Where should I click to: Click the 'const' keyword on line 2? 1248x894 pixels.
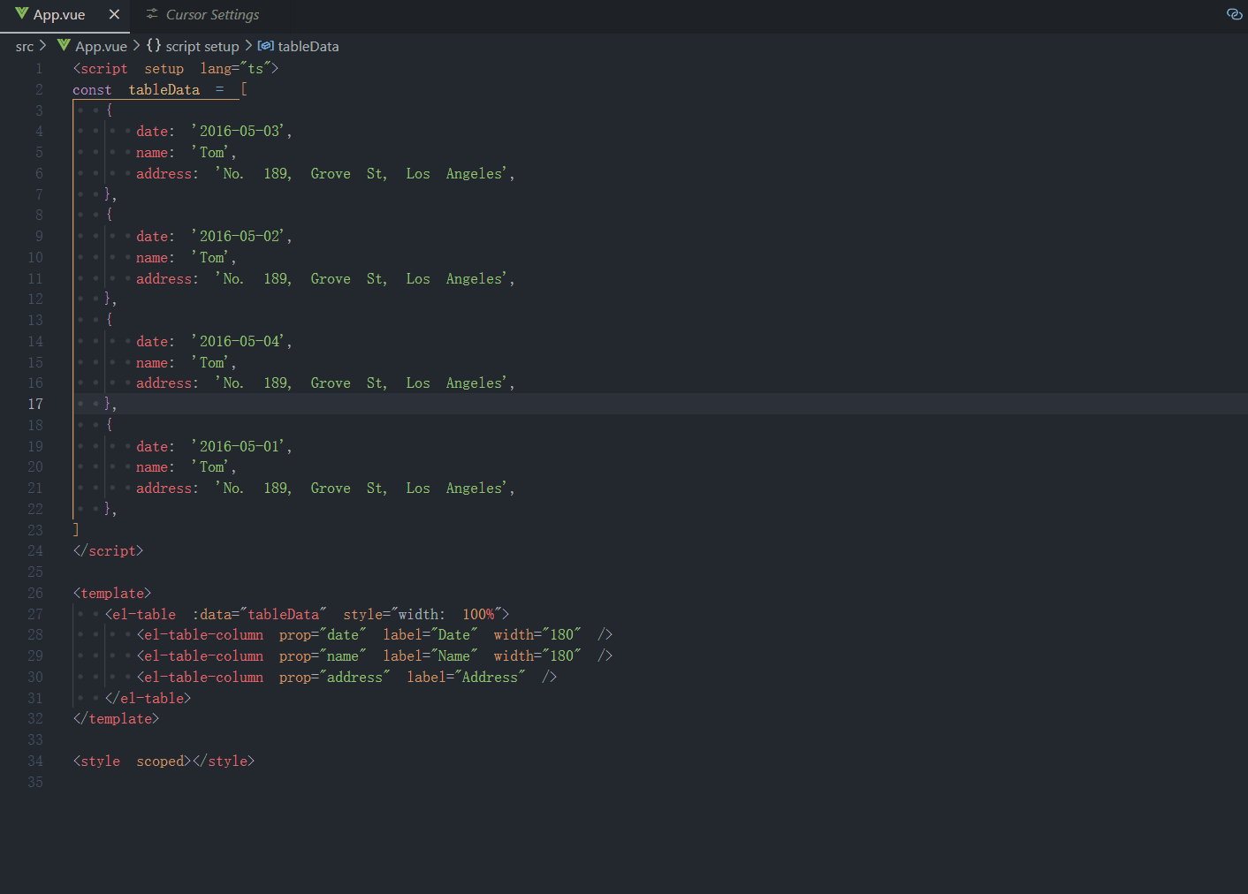(92, 89)
